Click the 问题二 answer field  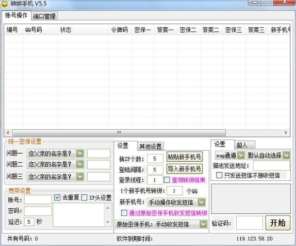pyautogui.click(x=98, y=165)
